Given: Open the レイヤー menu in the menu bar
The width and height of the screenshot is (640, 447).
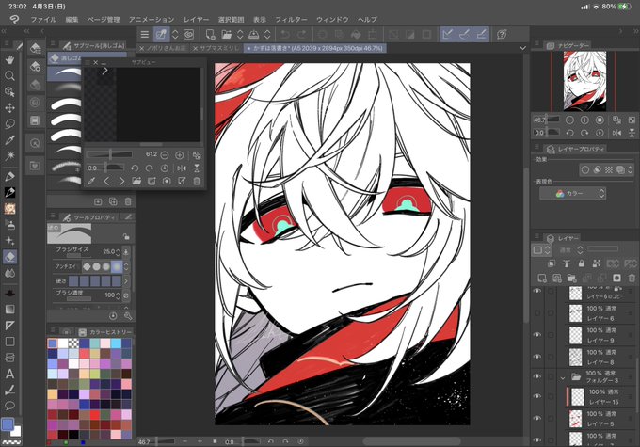Looking at the screenshot, I should pyautogui.click(x=196, y=19).
